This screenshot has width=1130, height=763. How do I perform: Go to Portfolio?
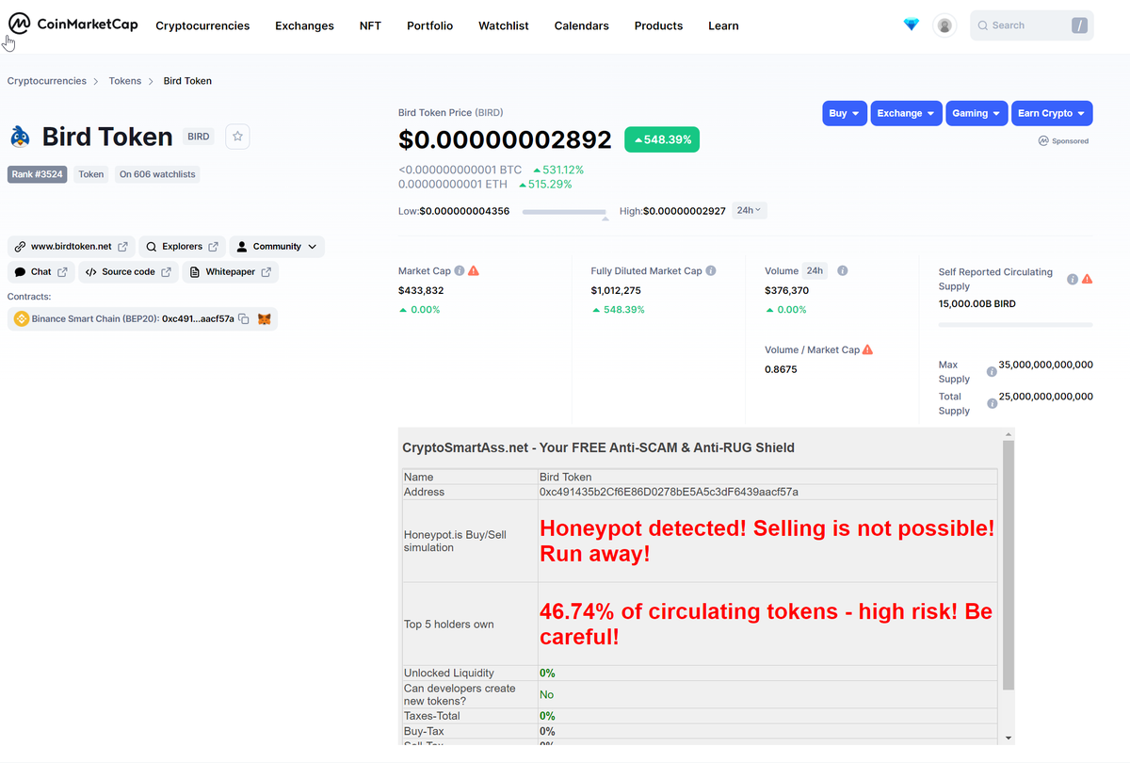[x=429, y=25]
